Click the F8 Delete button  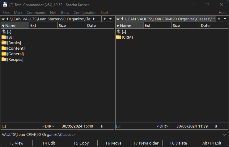point(178,143)
